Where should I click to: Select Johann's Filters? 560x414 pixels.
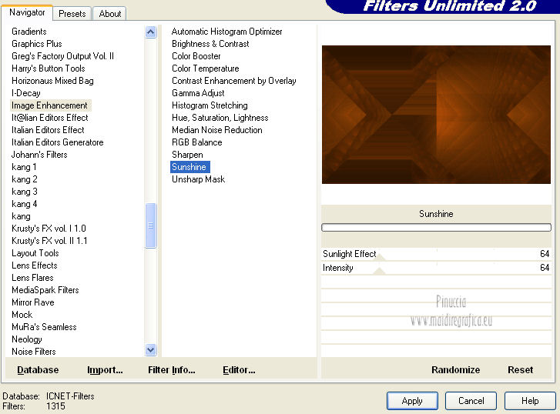coord(39,155)
